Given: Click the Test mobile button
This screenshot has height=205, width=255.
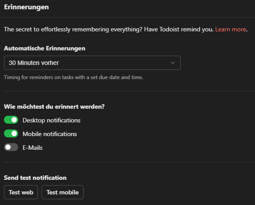Looking at the screenshot, I should pyautogui.click(x=62, y=192).
